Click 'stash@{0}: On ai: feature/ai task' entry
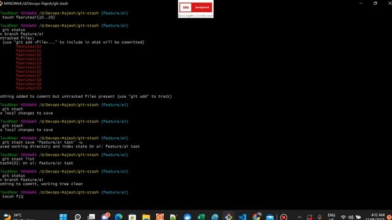 pos(37,163)
